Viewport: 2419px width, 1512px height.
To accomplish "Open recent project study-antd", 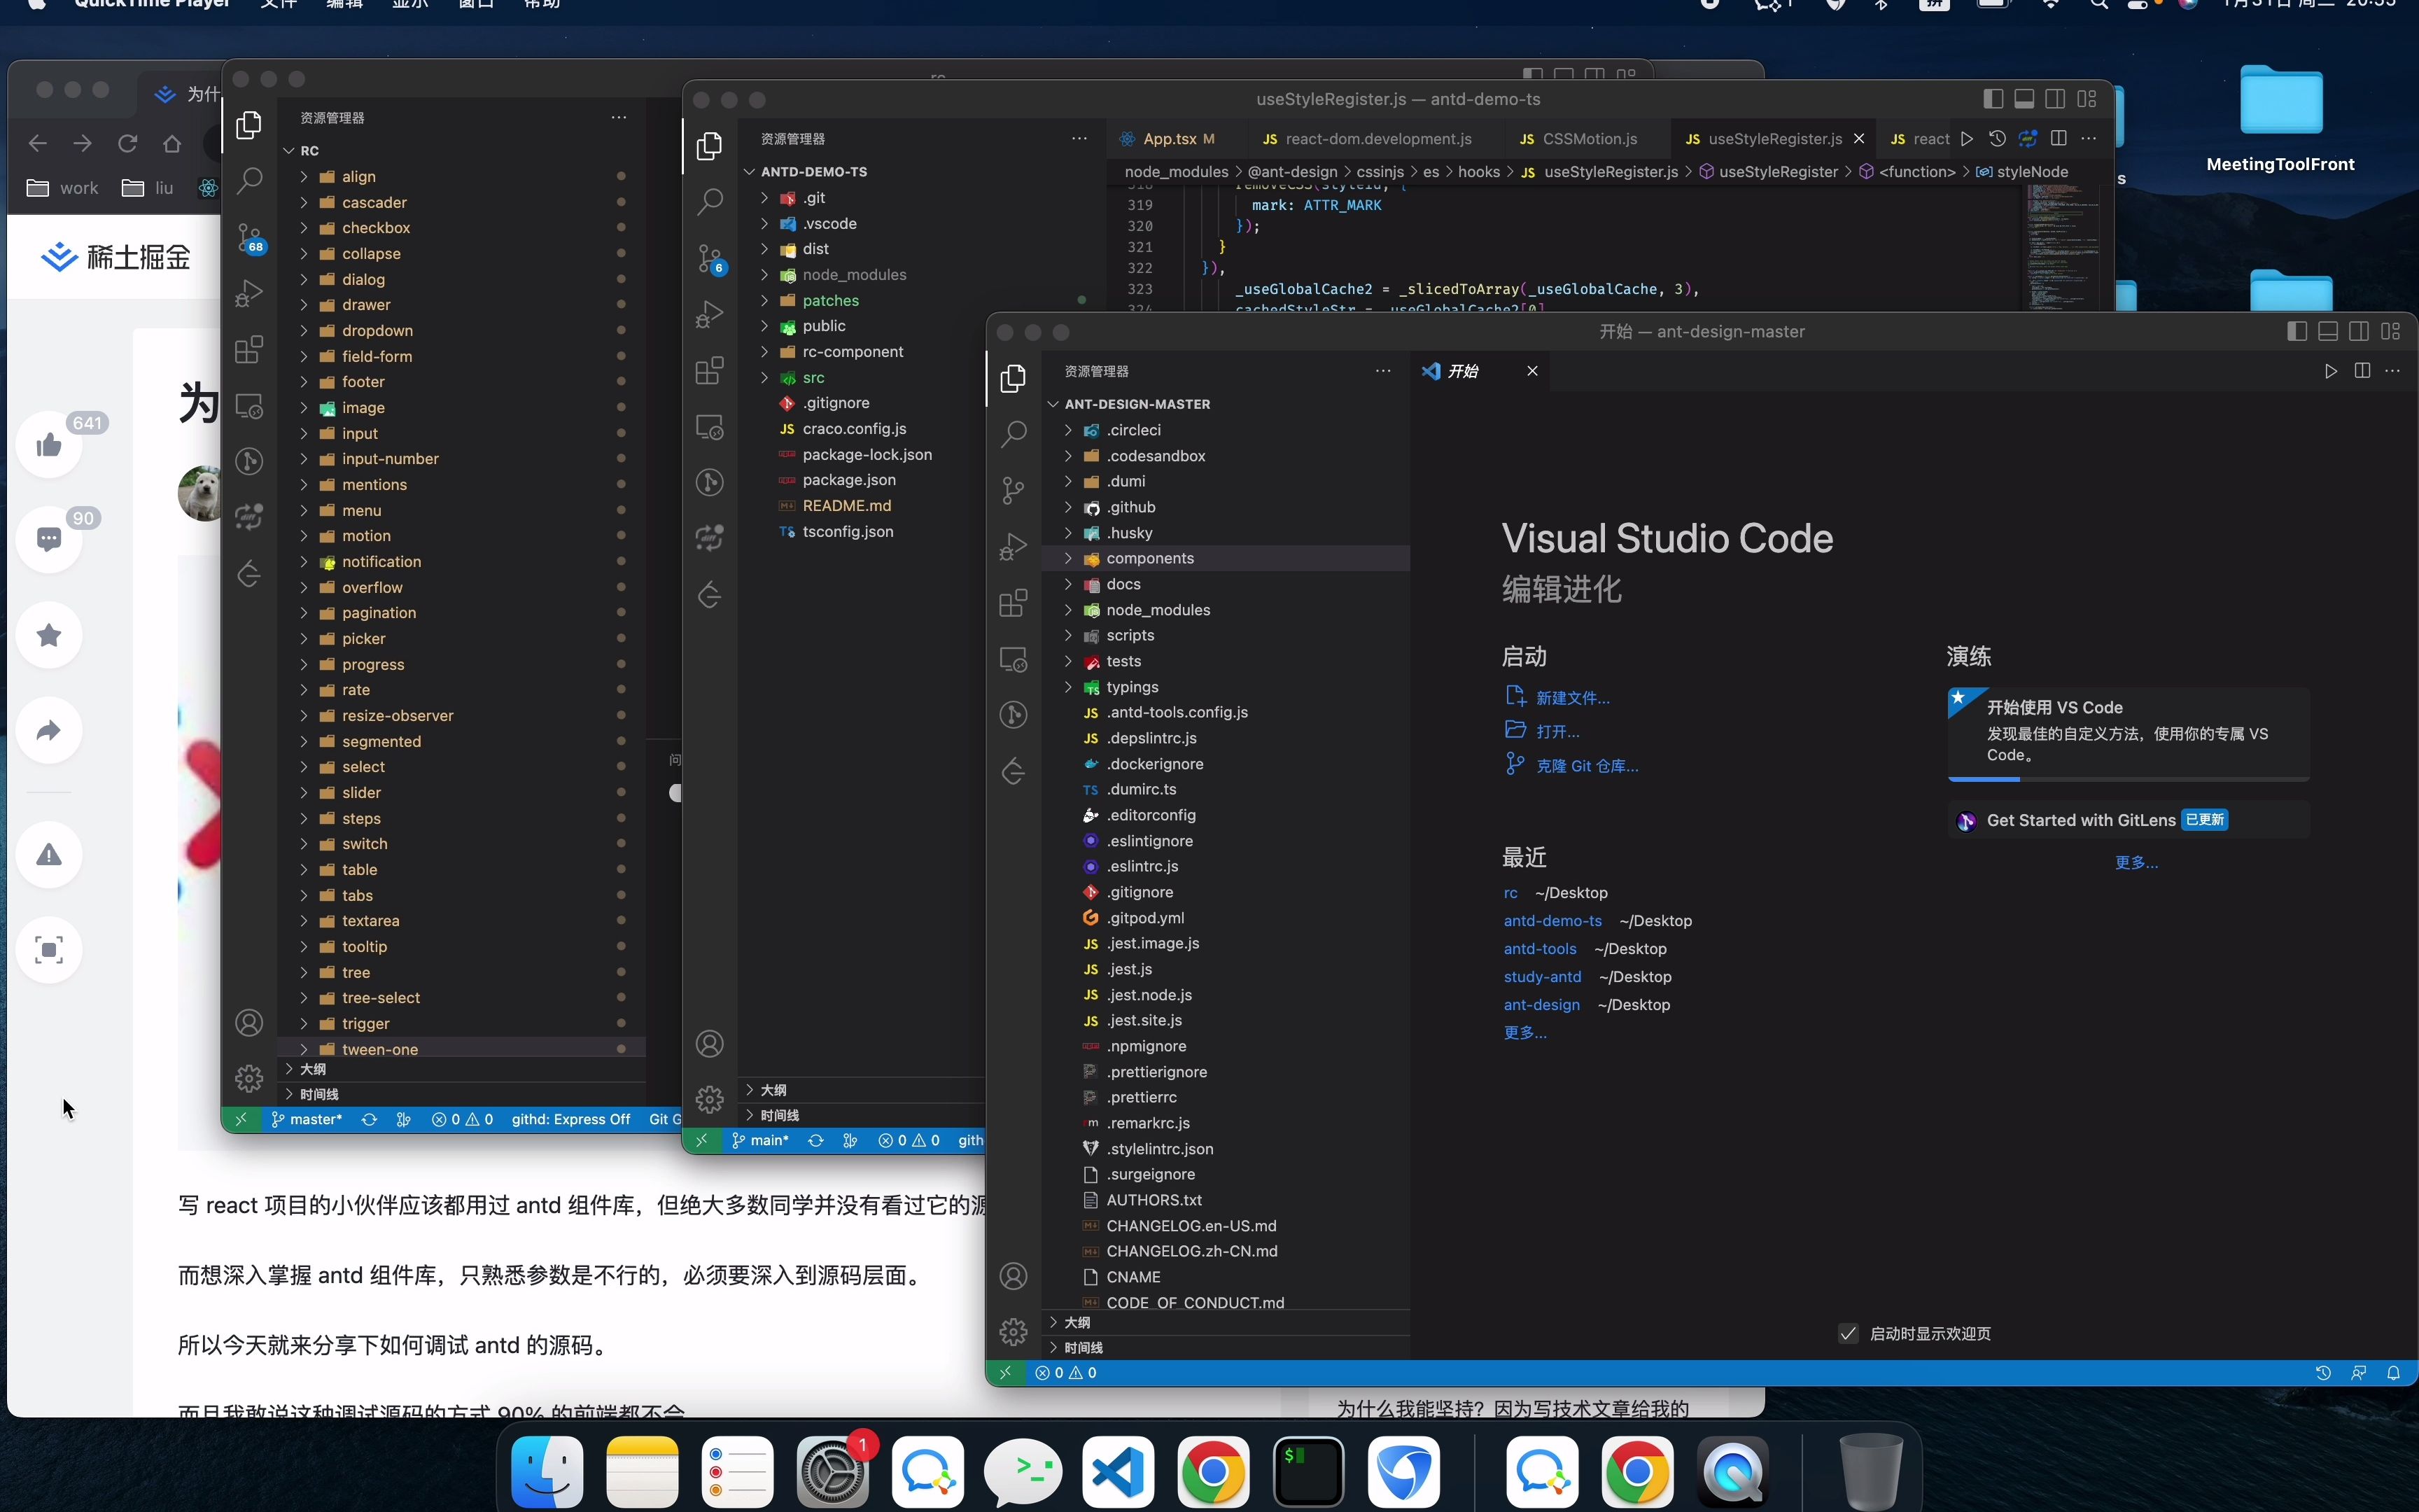I will (1543, 977).
